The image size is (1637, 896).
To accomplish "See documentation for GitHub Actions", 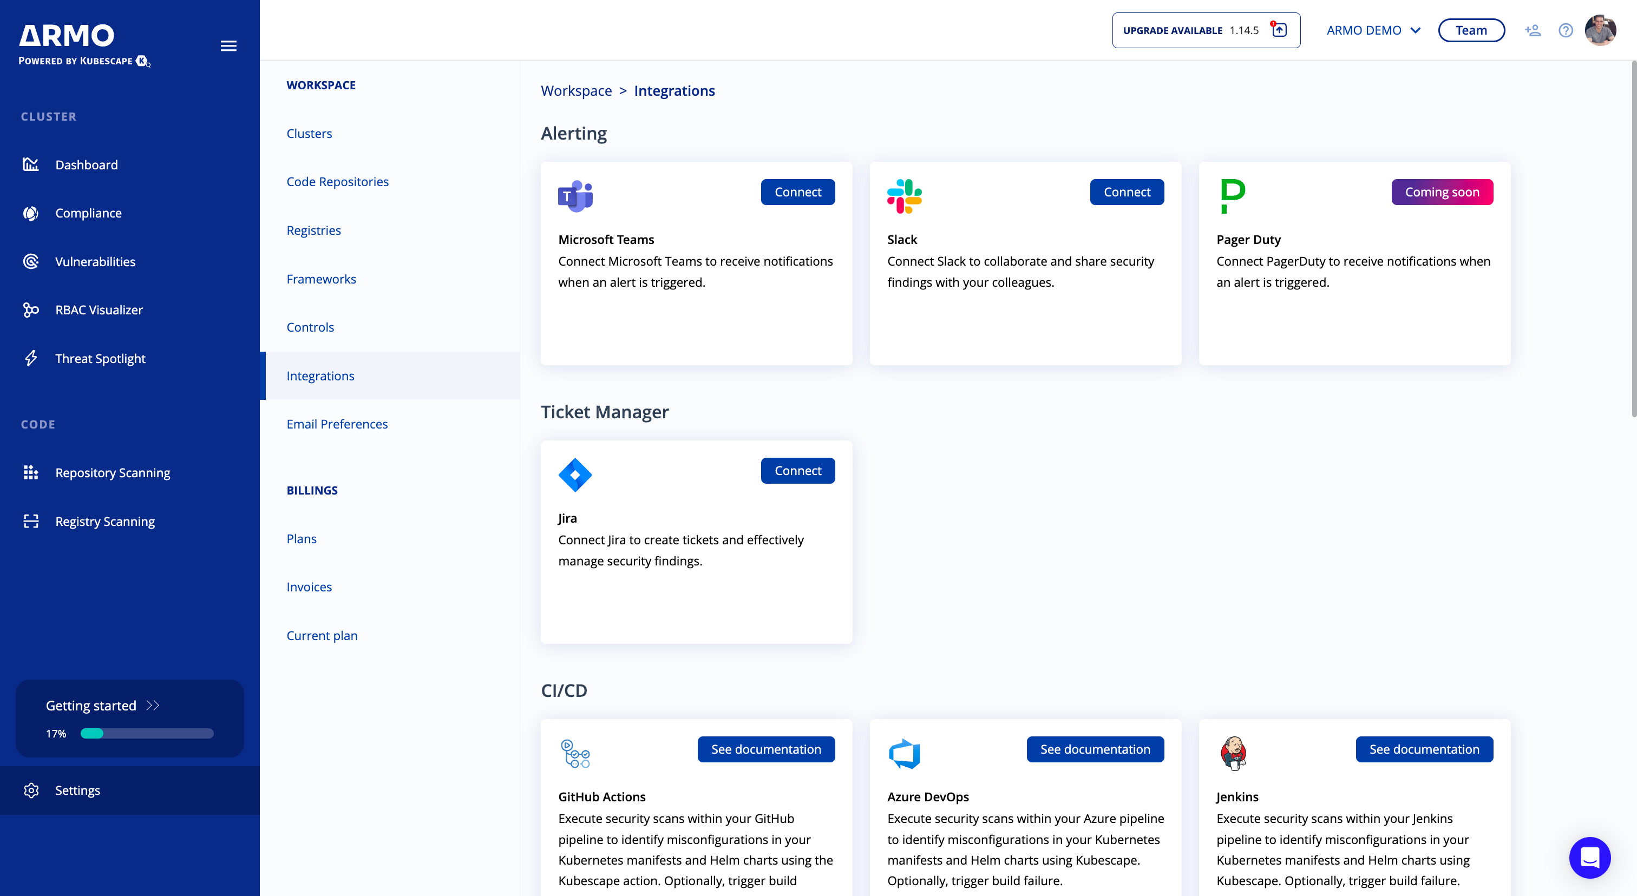I will [766, 749].
